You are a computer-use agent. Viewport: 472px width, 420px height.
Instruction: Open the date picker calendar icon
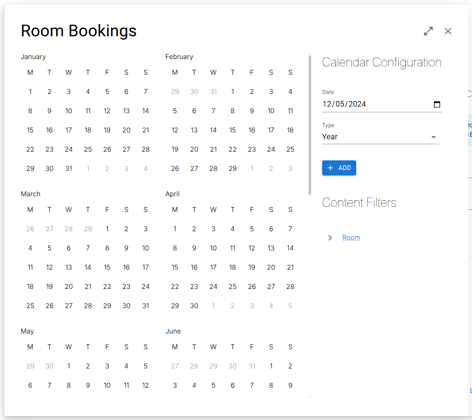437,104
